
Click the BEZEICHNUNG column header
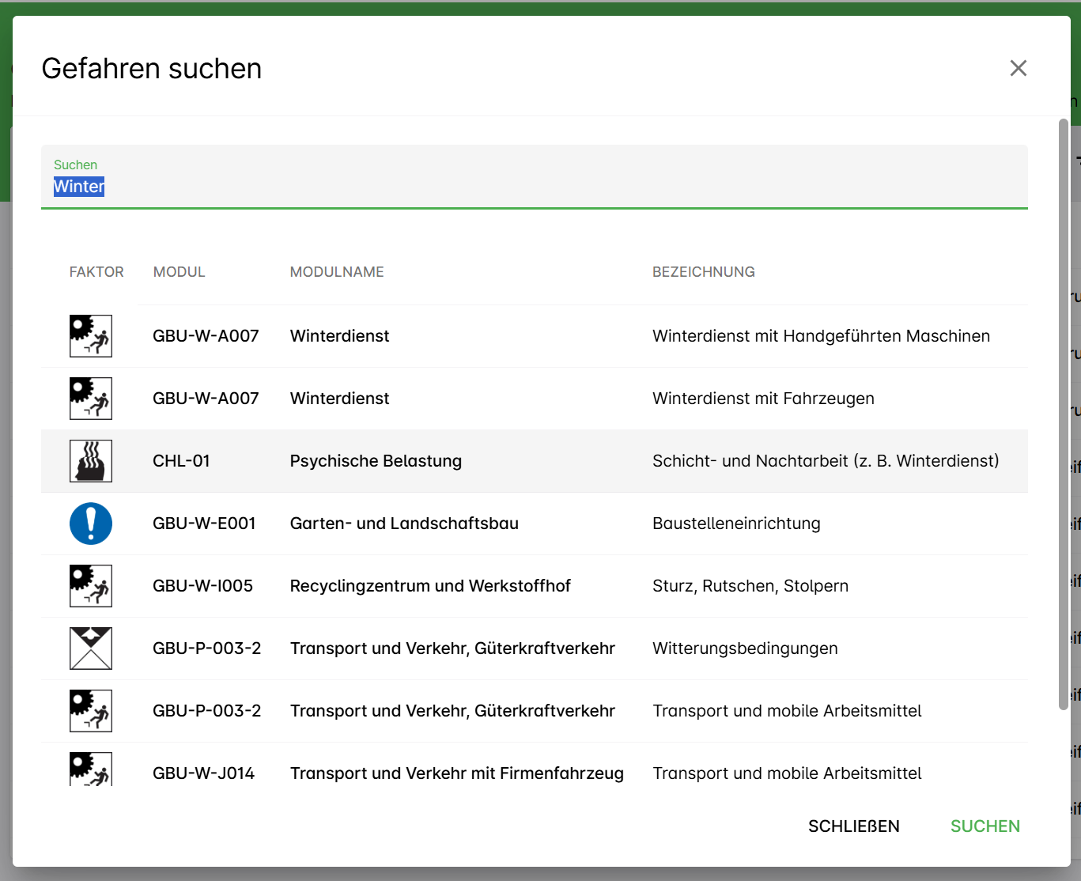[703, 272]
